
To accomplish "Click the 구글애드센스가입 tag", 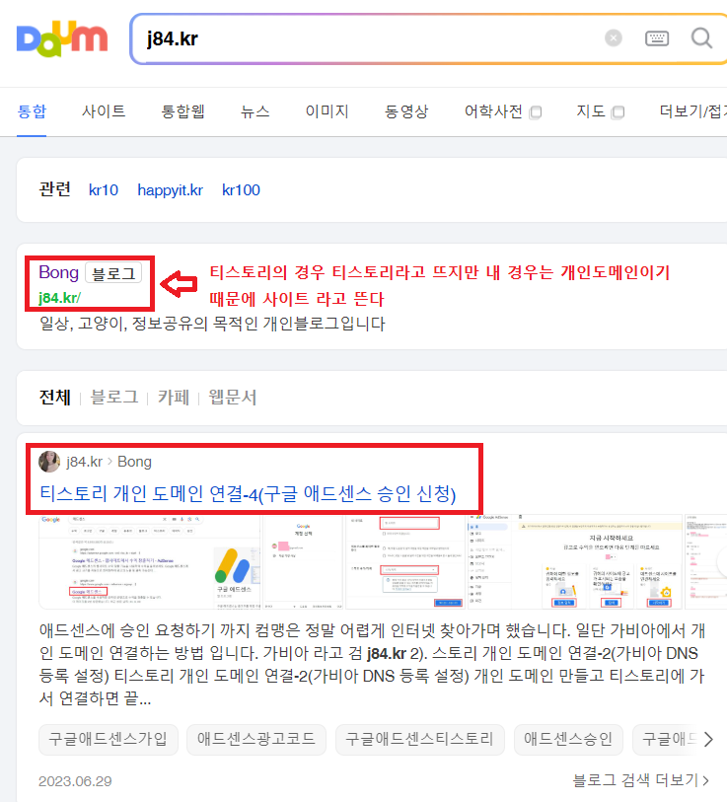I will pos(108,739).
